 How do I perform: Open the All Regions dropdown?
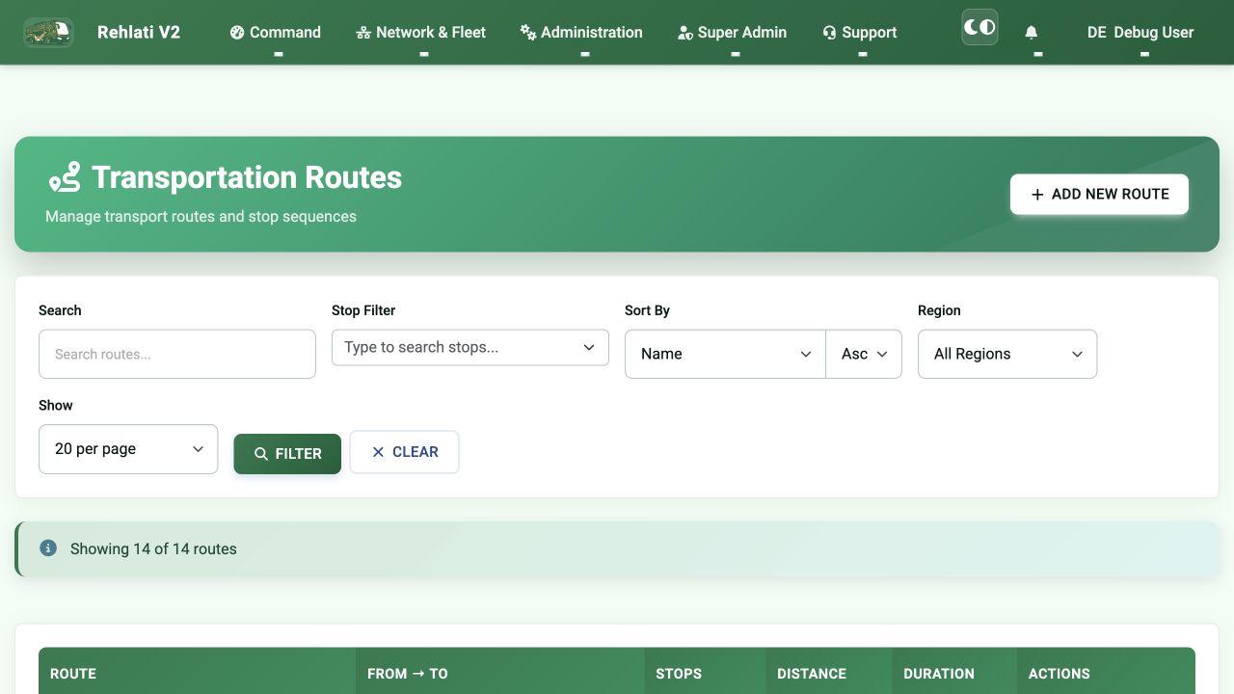click(1007, 354)
